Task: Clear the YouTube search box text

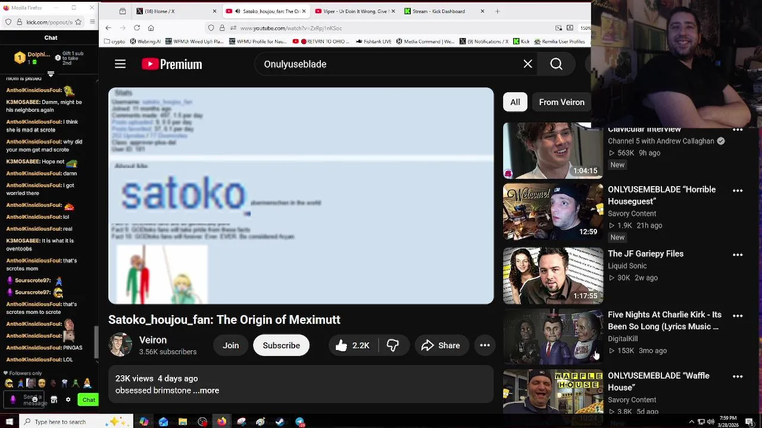Action: pyautogui.click(x=527, y=64)
